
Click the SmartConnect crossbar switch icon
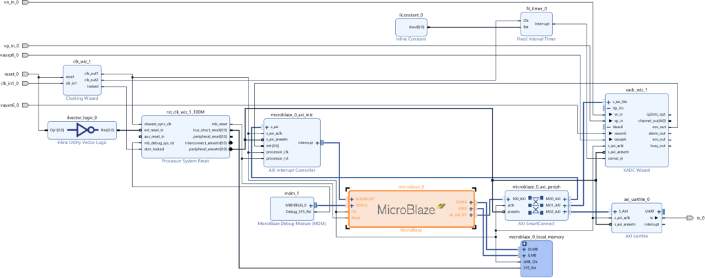click(536, 205)
